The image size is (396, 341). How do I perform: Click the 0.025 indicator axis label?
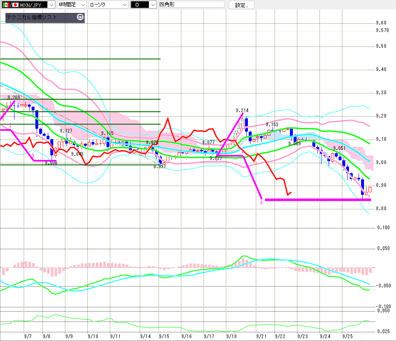pyautogui.click(x=384, y=331)
